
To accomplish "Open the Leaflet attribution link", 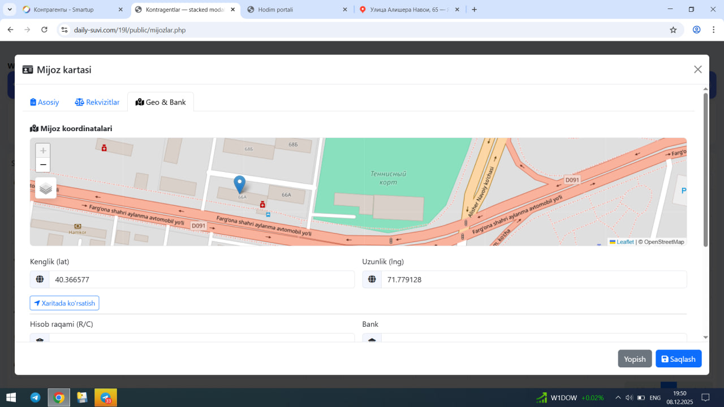I will tap(624, 242).
